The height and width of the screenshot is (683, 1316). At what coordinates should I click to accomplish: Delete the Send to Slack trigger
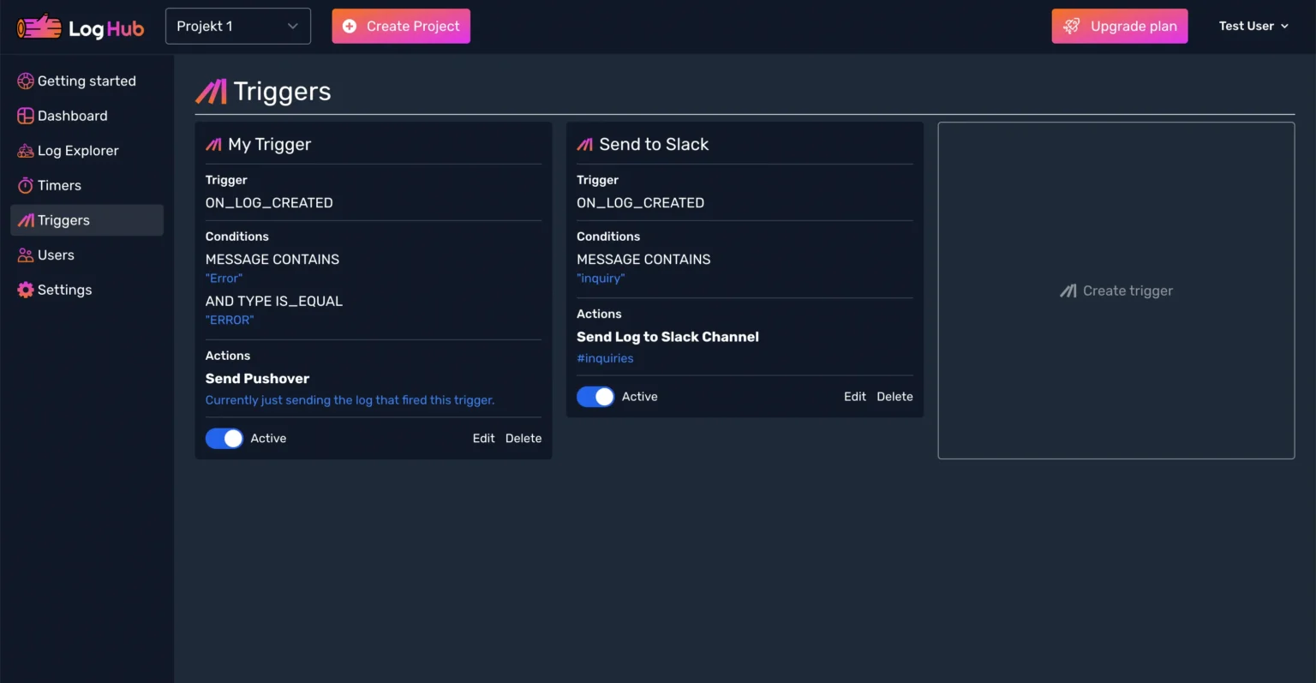coord(894,397)
